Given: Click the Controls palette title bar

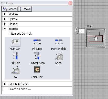Looking at the screenshot, I should [x=37, y=3].
